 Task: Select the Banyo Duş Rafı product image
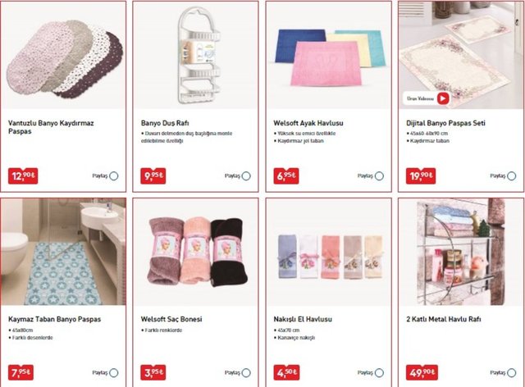[195, 55]
